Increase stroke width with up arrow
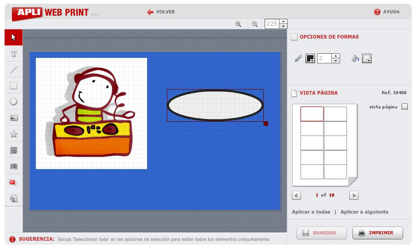415x249 pixels. [335, 56]
